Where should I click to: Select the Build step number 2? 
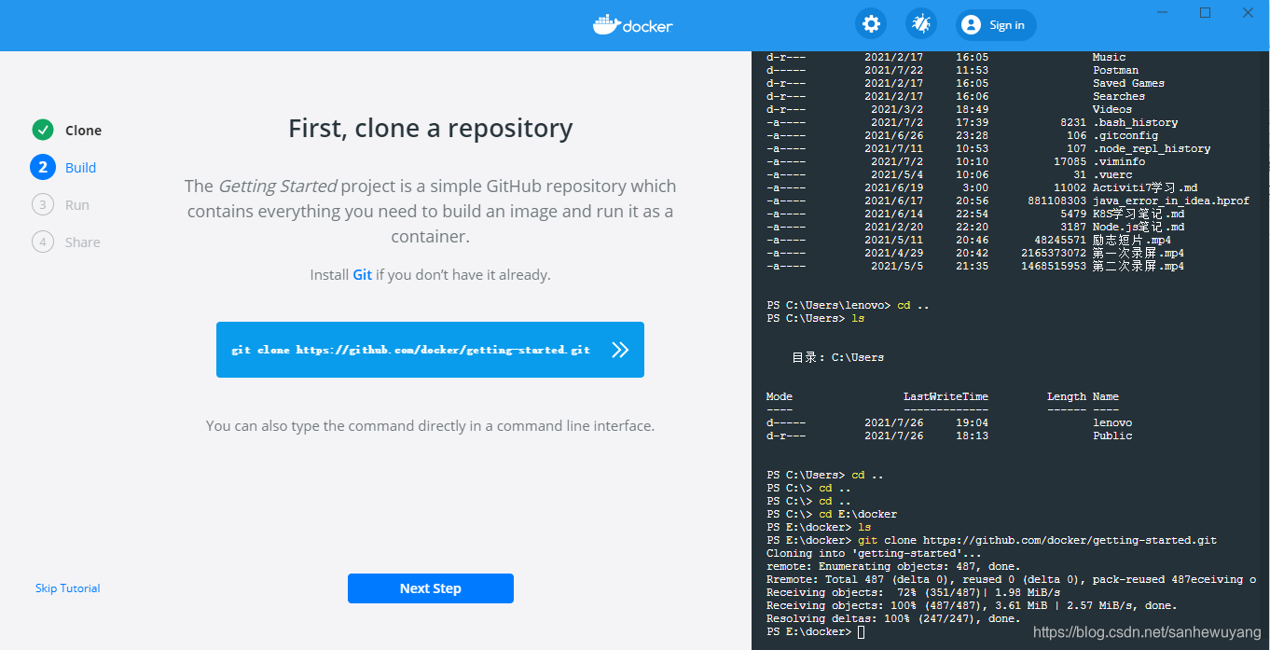click(43, 167)
